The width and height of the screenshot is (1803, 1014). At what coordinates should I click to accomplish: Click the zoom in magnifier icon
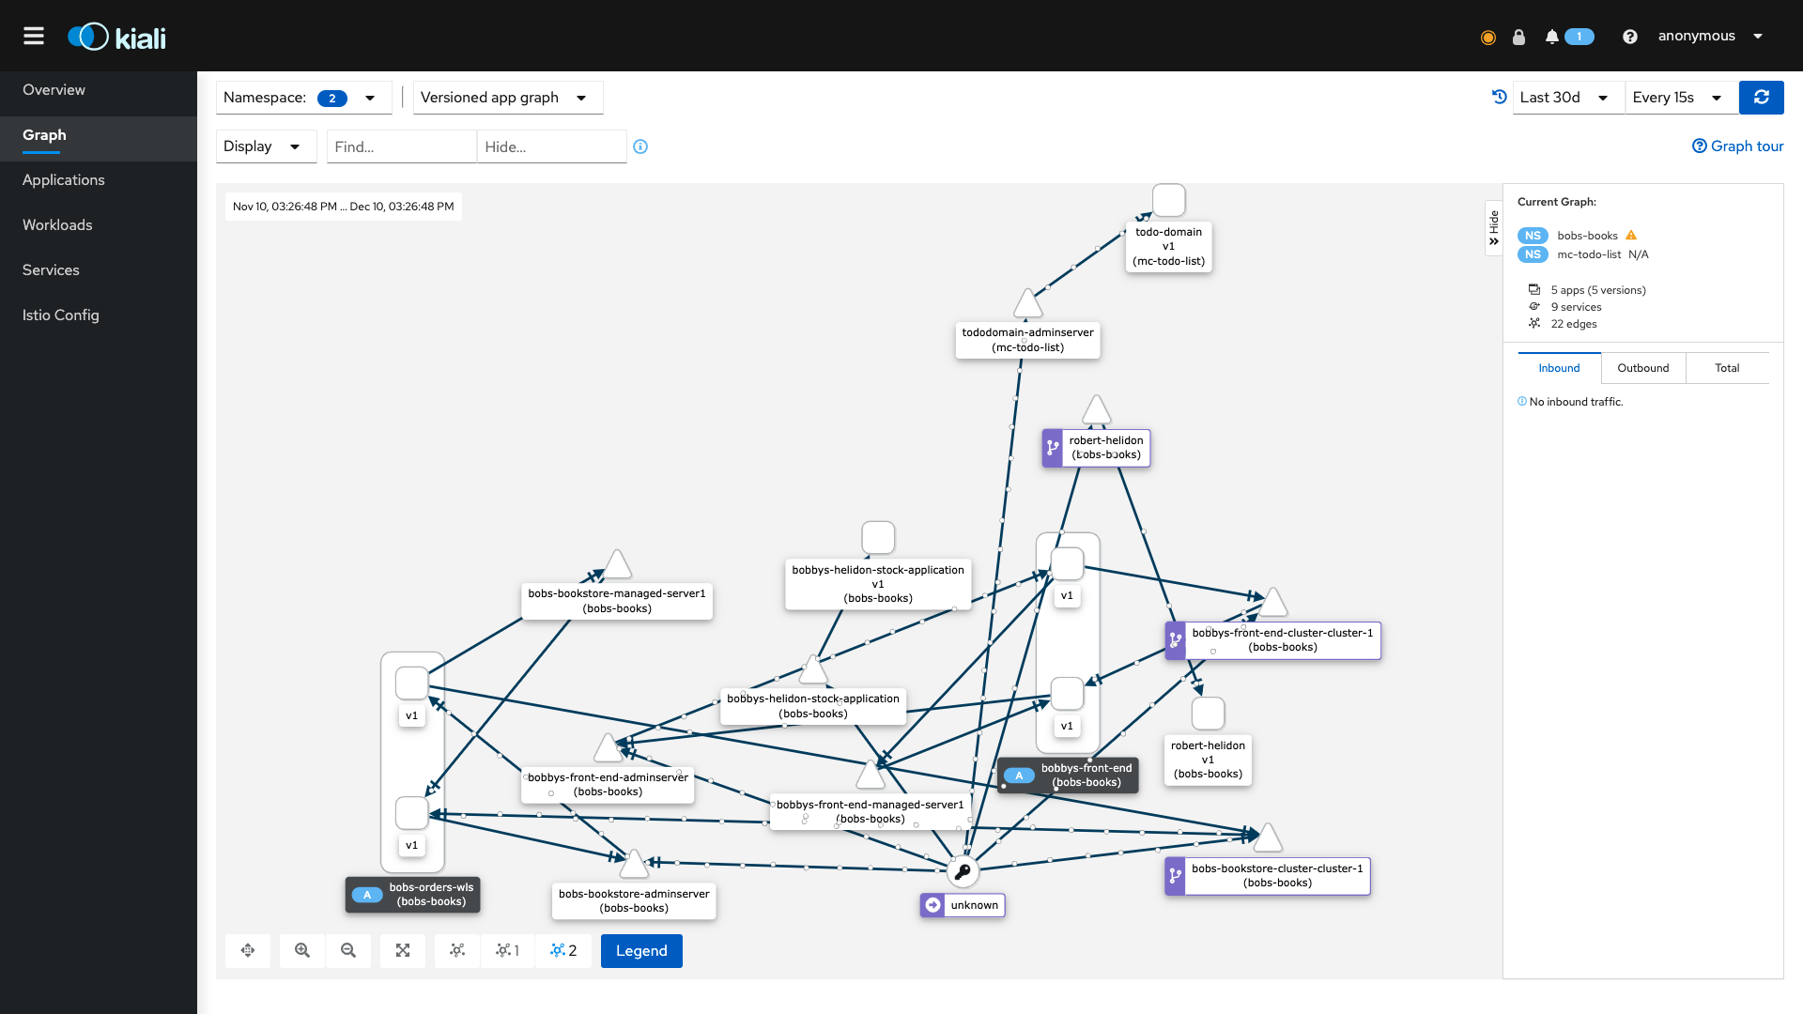[x=301, y=950]
